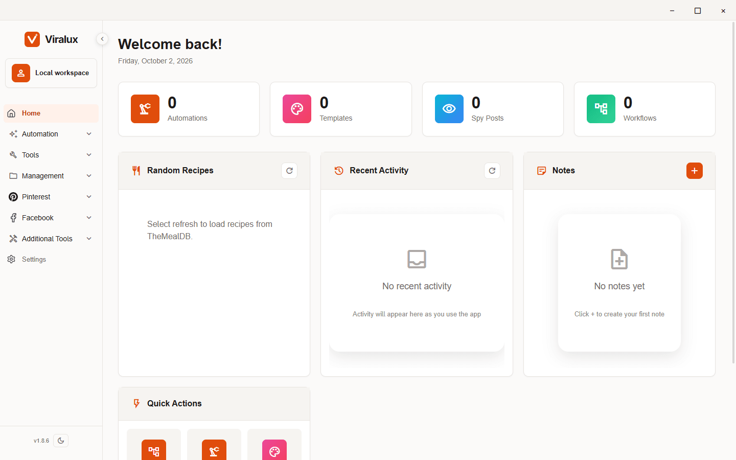This screenshot has width=736, height=460.
Task: Expand the Automation menu chevron
Action: 89,134
